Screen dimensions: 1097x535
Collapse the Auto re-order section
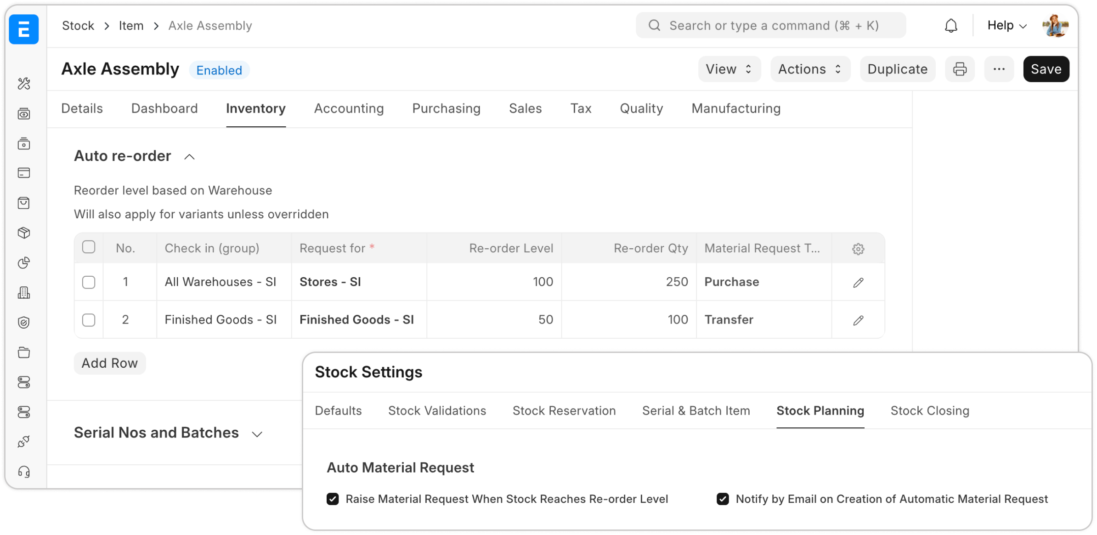pos(189,157)
